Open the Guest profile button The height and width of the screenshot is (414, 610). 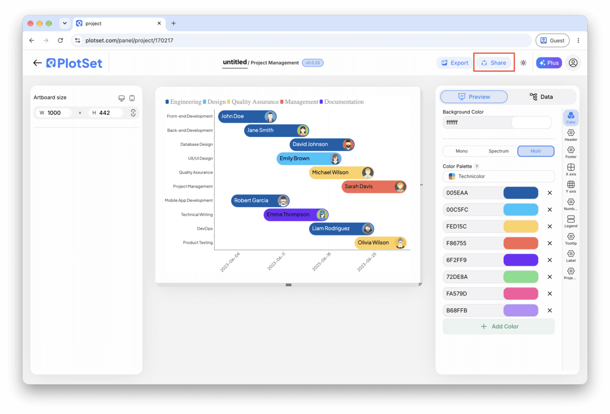[552, 40]
